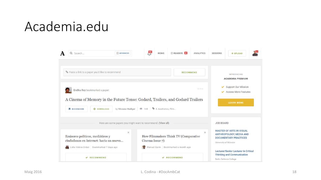Open the View all recommendations link
This screenshot has width=321, height=180.
pos(164,123)
